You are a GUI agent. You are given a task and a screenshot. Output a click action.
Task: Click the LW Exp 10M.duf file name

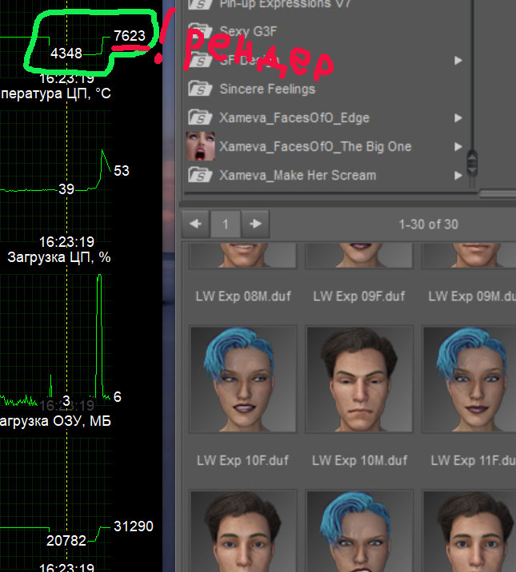[360, 460]
